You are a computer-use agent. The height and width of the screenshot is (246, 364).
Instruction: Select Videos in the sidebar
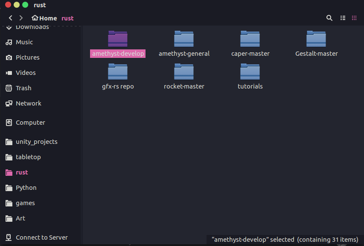(25, 73)
